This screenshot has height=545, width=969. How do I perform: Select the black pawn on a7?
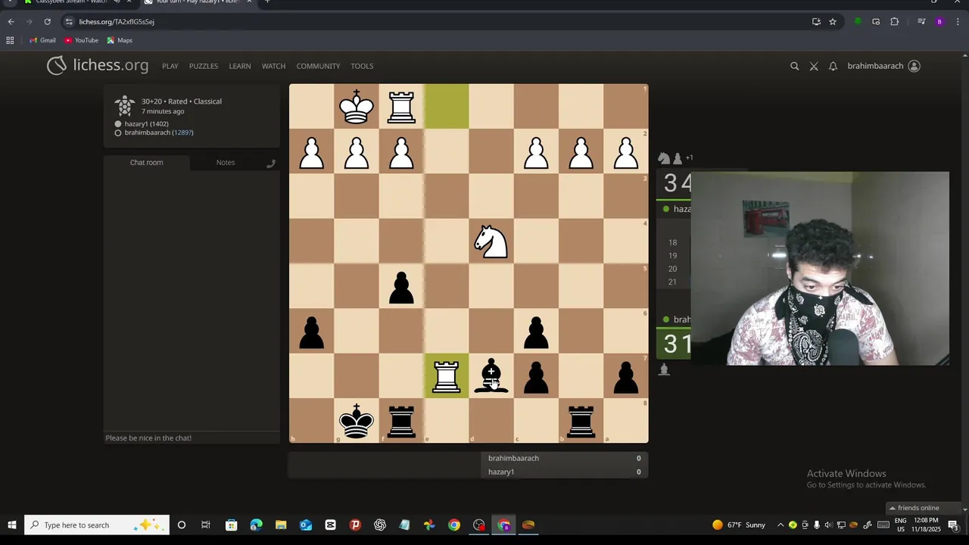[626, 376]
